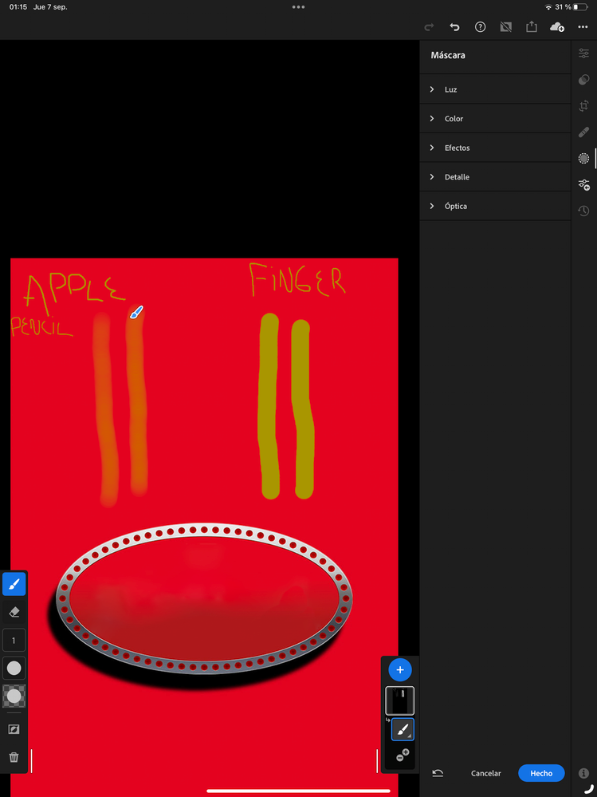
Task: Open the iPad multitasking dots at top
Action: (x=298, y=7)
